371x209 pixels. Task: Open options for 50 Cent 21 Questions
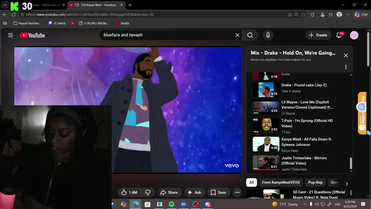351,192
